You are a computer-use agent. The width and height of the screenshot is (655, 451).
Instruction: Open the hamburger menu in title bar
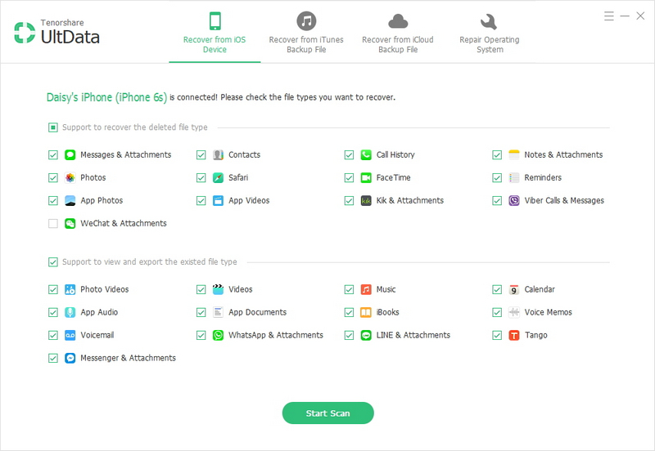608,16
